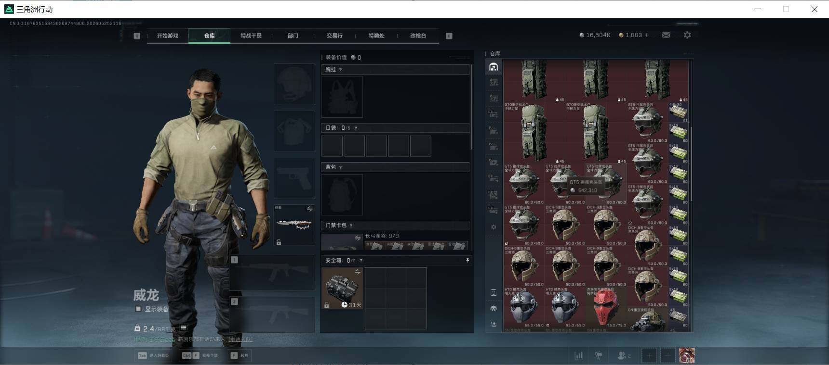Swap the safe box via swap icon
Screen dimensions: 829x365
[x=358, y=272]
